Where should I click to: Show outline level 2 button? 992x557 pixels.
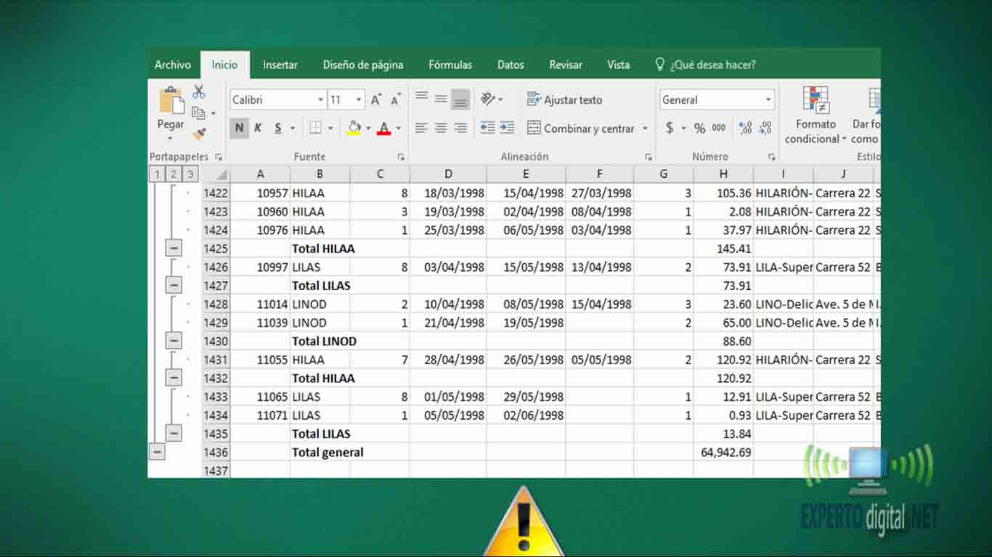[174, 174]
